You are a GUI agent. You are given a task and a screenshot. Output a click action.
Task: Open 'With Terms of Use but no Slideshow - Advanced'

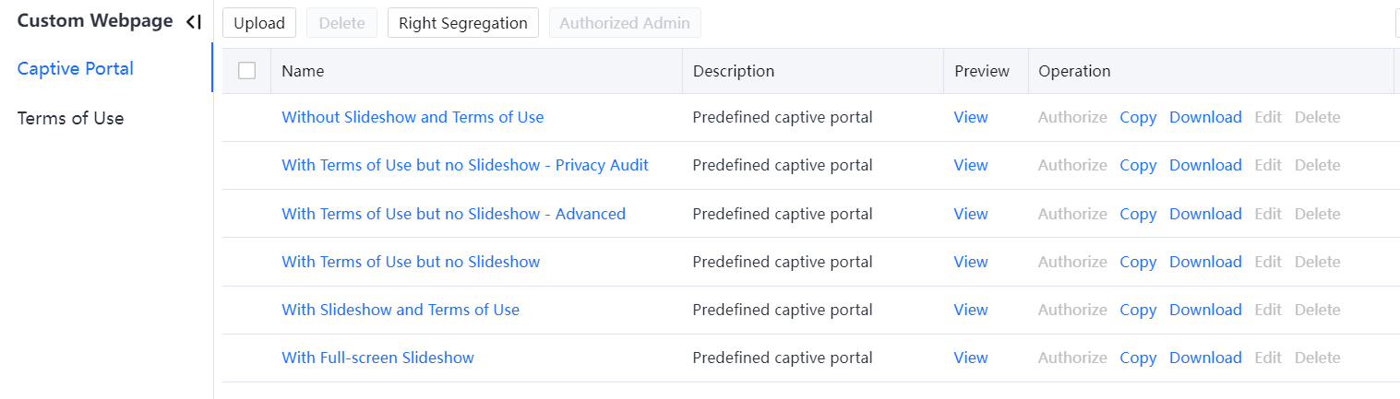[453, 214]
